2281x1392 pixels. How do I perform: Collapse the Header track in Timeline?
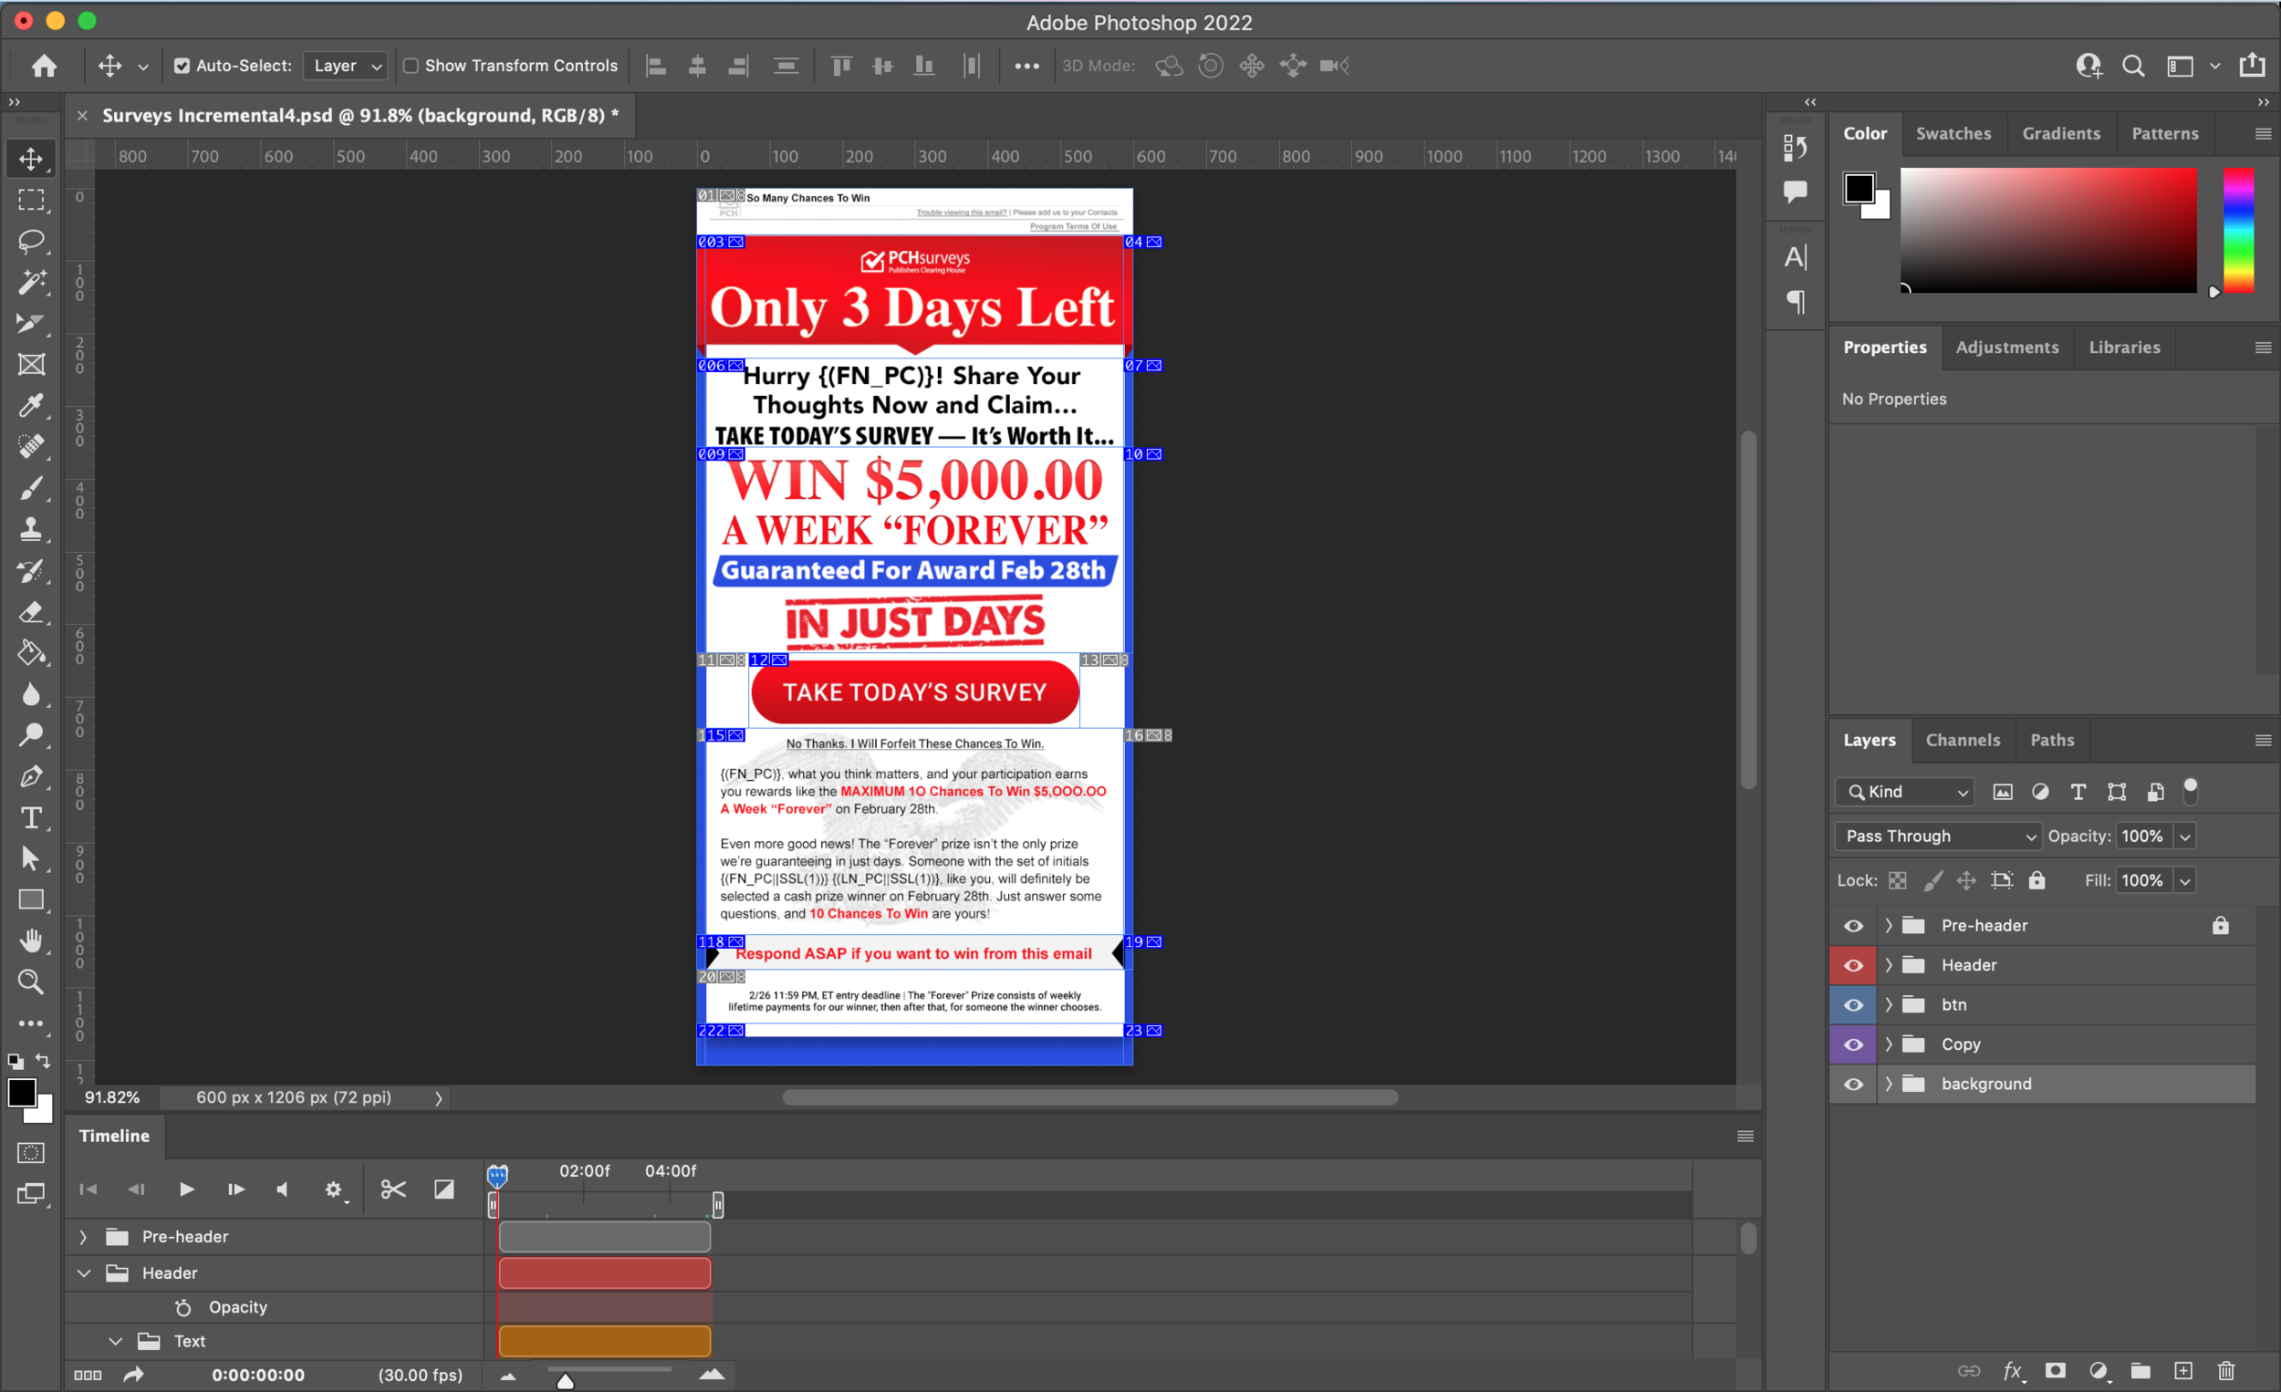click(84, 1273)
